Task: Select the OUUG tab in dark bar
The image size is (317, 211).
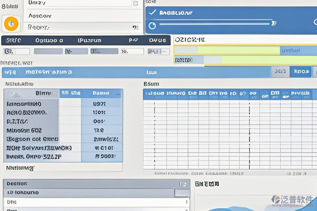Action: (x=157, y=40)
